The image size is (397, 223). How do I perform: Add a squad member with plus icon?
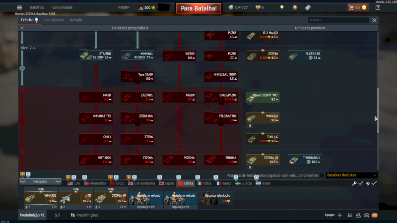pyautogui.click(x=340, y=215)
